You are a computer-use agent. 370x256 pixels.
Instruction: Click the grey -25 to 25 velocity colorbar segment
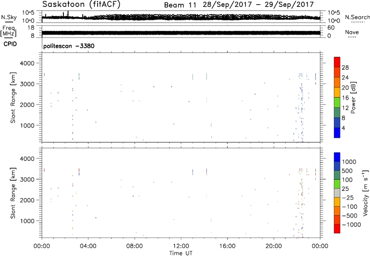point(337,193)
